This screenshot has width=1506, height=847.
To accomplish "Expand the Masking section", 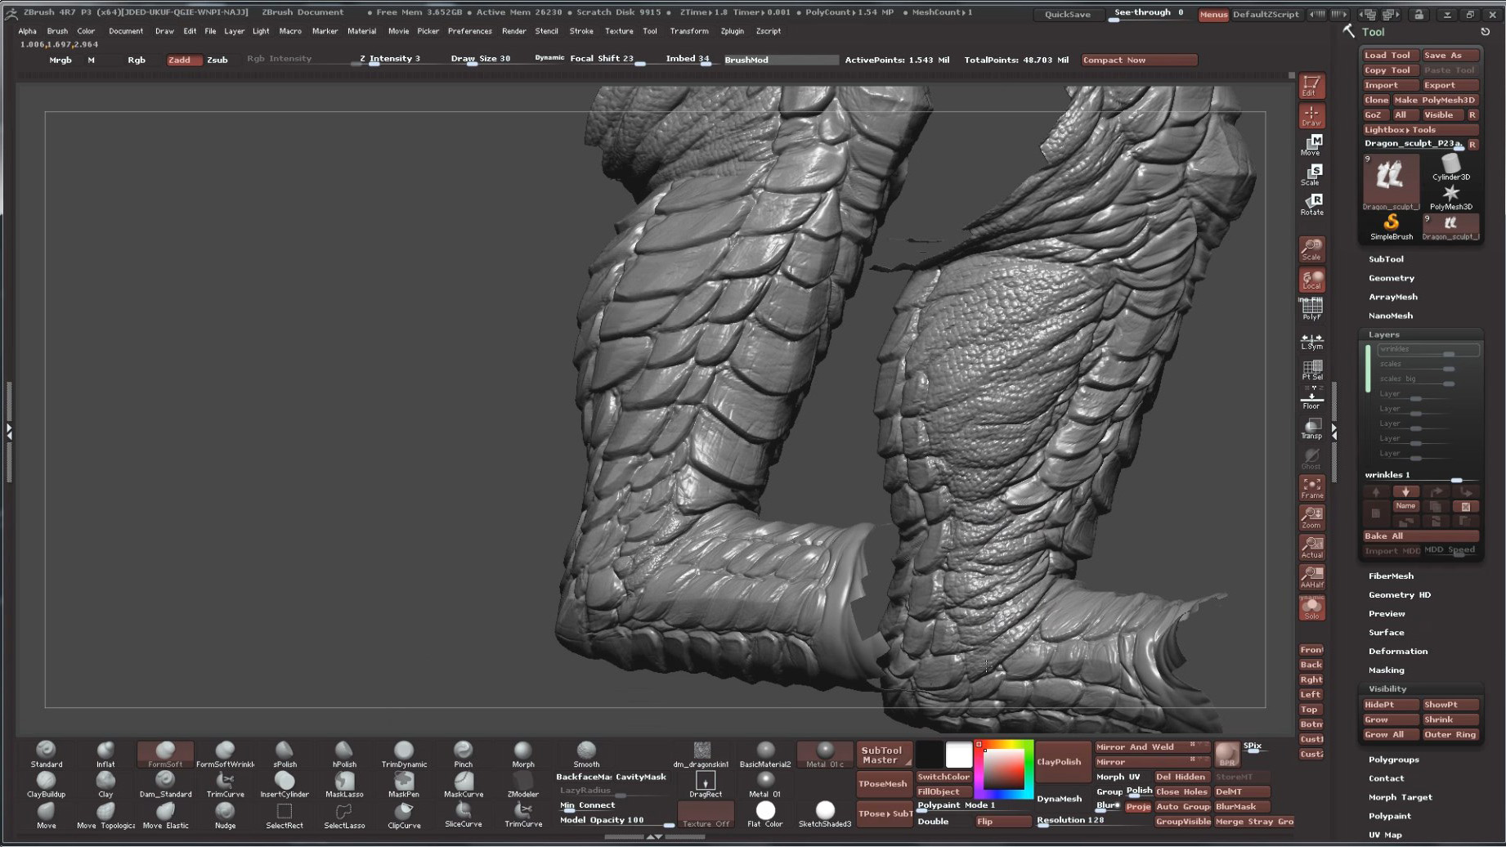I will (1387, 670).
